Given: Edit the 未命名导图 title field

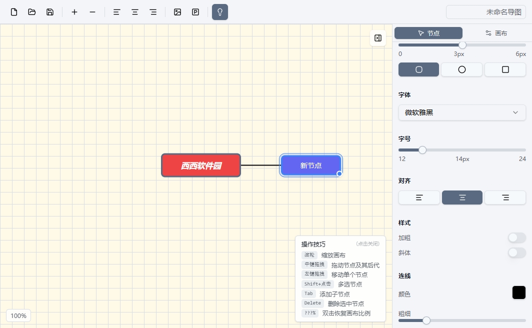Looking at the screenshot, I should coord(486,12).
